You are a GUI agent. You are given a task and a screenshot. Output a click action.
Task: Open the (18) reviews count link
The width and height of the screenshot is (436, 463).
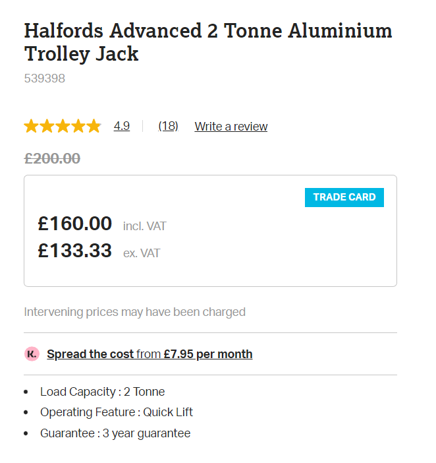(168, 126)
